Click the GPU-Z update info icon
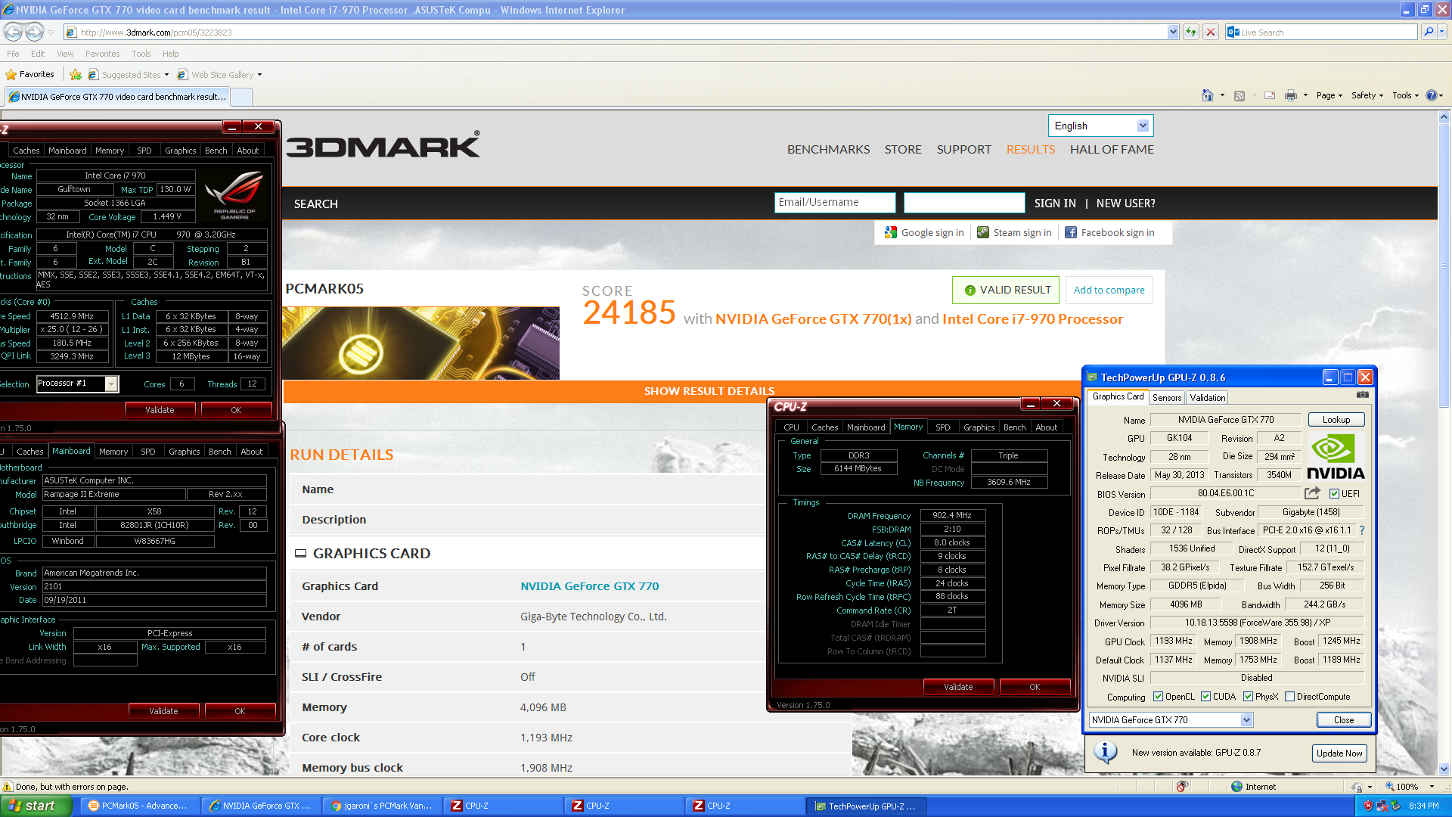 point(1106,752)
